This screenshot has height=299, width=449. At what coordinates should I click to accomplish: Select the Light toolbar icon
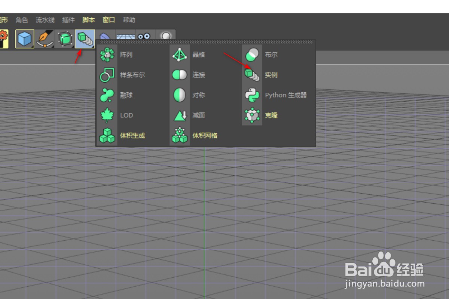coord(165,36)
